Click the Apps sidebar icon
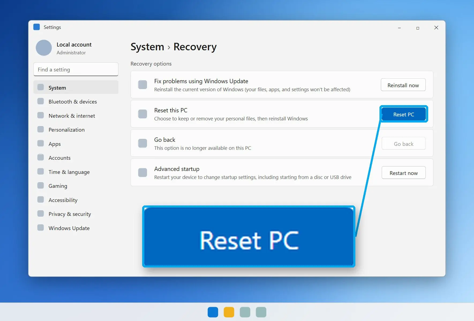474x321 pixels. click(x=40, y=143)
